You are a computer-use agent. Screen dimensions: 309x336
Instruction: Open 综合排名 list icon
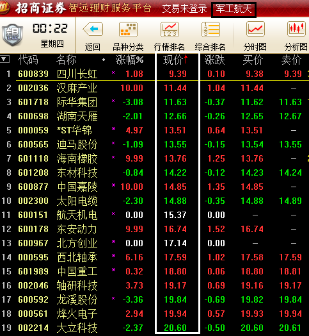(210, 29)
